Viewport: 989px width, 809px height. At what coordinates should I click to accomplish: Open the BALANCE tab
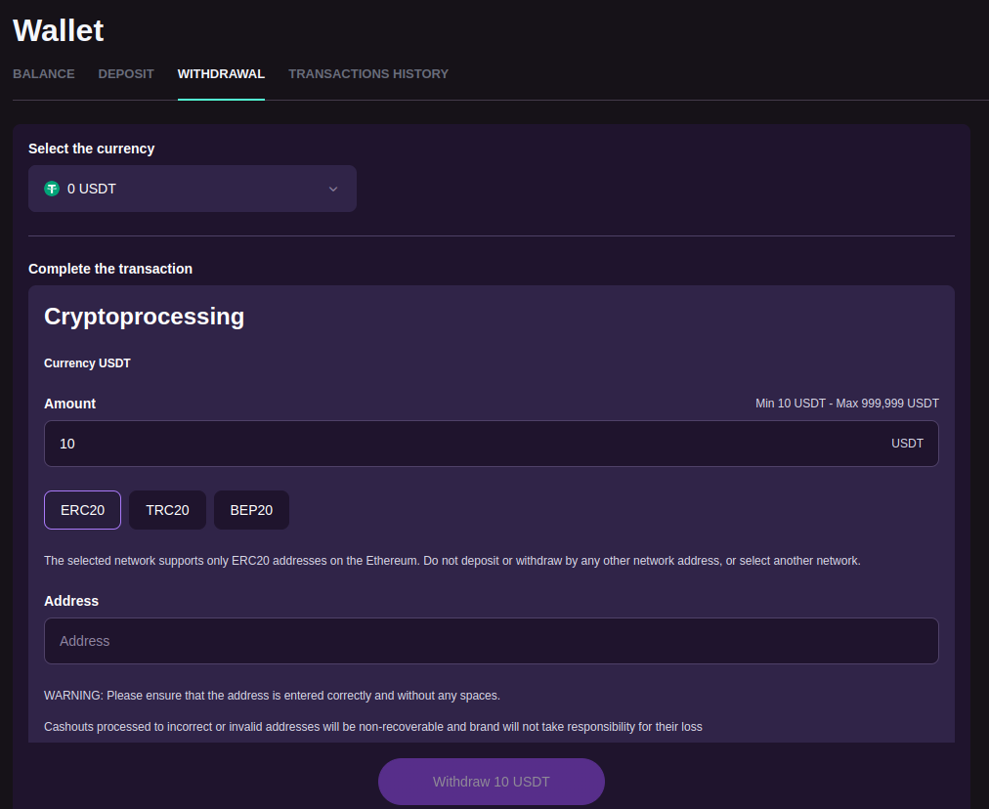pyautogui.click(x=44, y=73)
